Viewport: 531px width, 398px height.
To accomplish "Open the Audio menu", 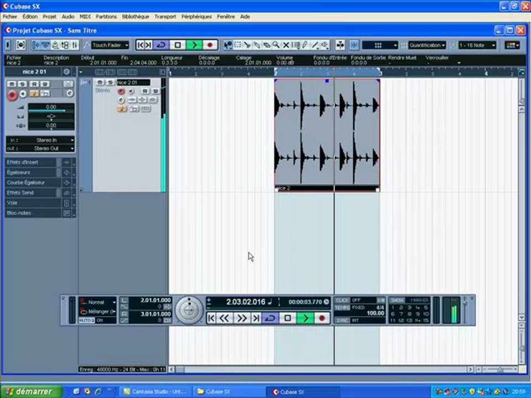I will coord(68,17).
